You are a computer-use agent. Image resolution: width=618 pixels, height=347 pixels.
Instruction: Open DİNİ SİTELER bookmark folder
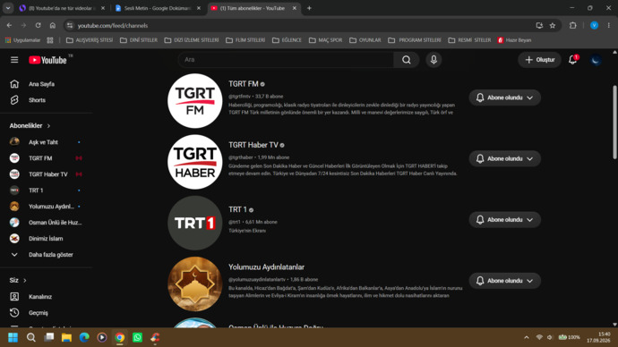pyautogui.click(x=139, y=40)
